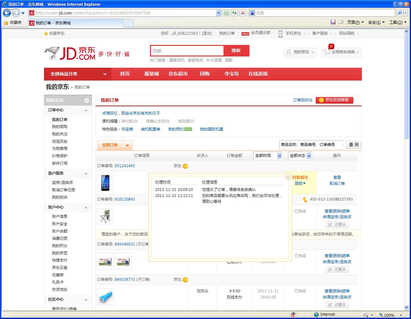Click the browser back arrow
Viewport: 411px width, 319px height.
[7, 13]
